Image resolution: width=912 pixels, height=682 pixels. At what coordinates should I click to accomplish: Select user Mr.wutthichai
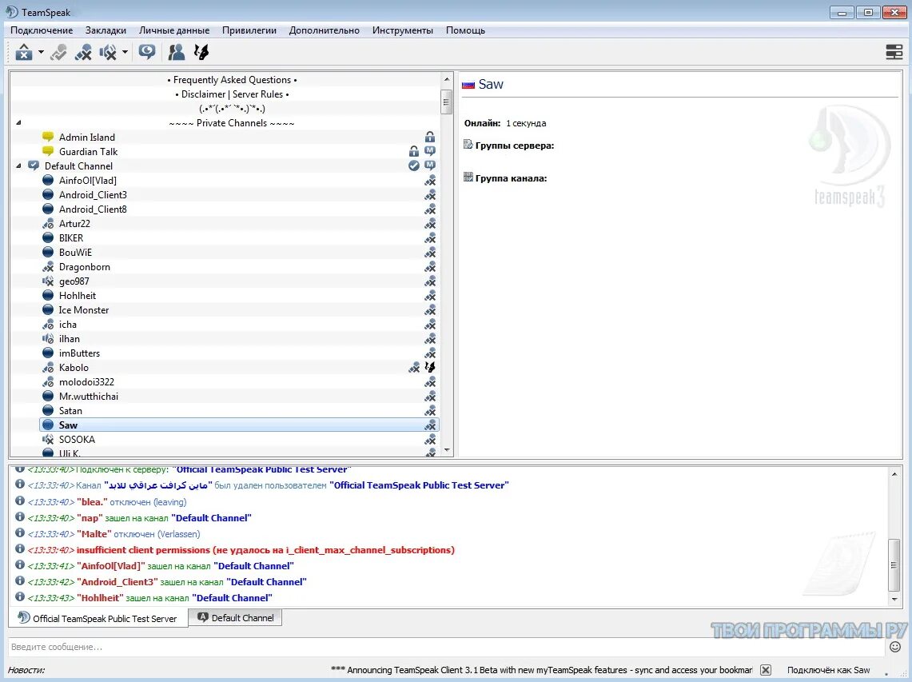click(89, 397)
